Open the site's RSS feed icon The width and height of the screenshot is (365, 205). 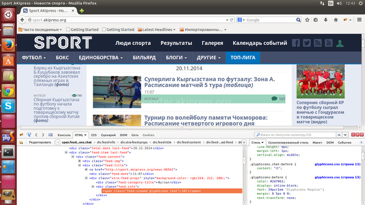[318, 43]
